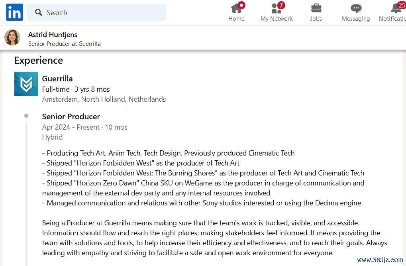
Task: Click the Senior Producer at Guerrilla headline
Action: [65, 44]
